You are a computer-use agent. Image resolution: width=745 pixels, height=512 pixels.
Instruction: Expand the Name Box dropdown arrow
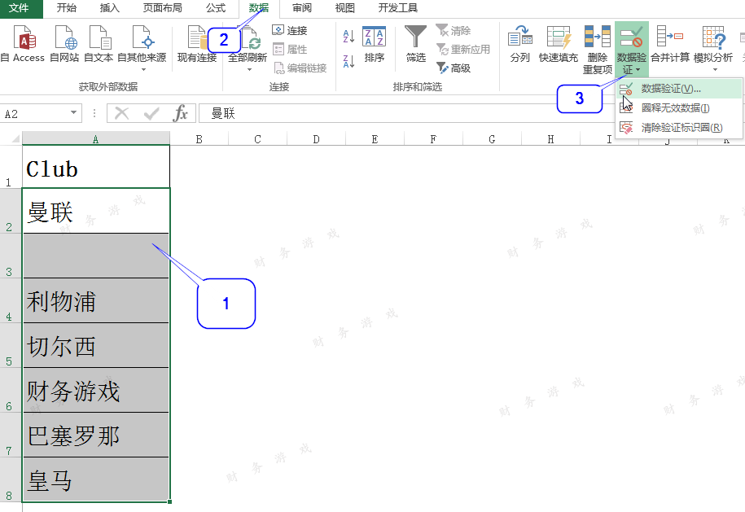pyautogui.click(x=73, y=113)
